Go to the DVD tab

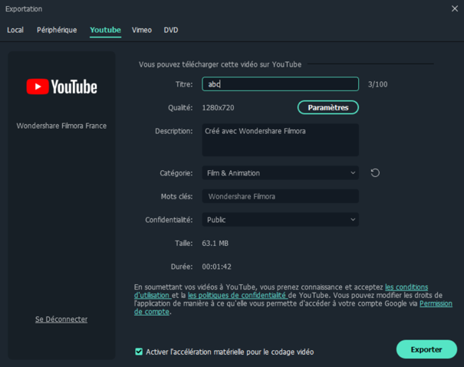pyautogui.click(x=171, y=30)
